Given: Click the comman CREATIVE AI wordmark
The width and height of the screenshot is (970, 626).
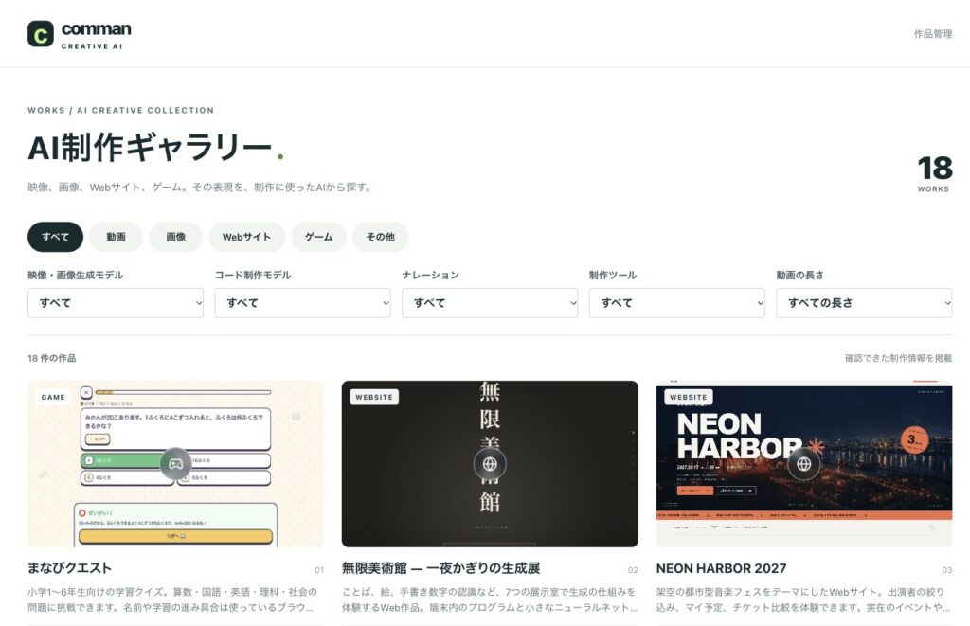Looking at the screenshot, I should pos(96,35).
